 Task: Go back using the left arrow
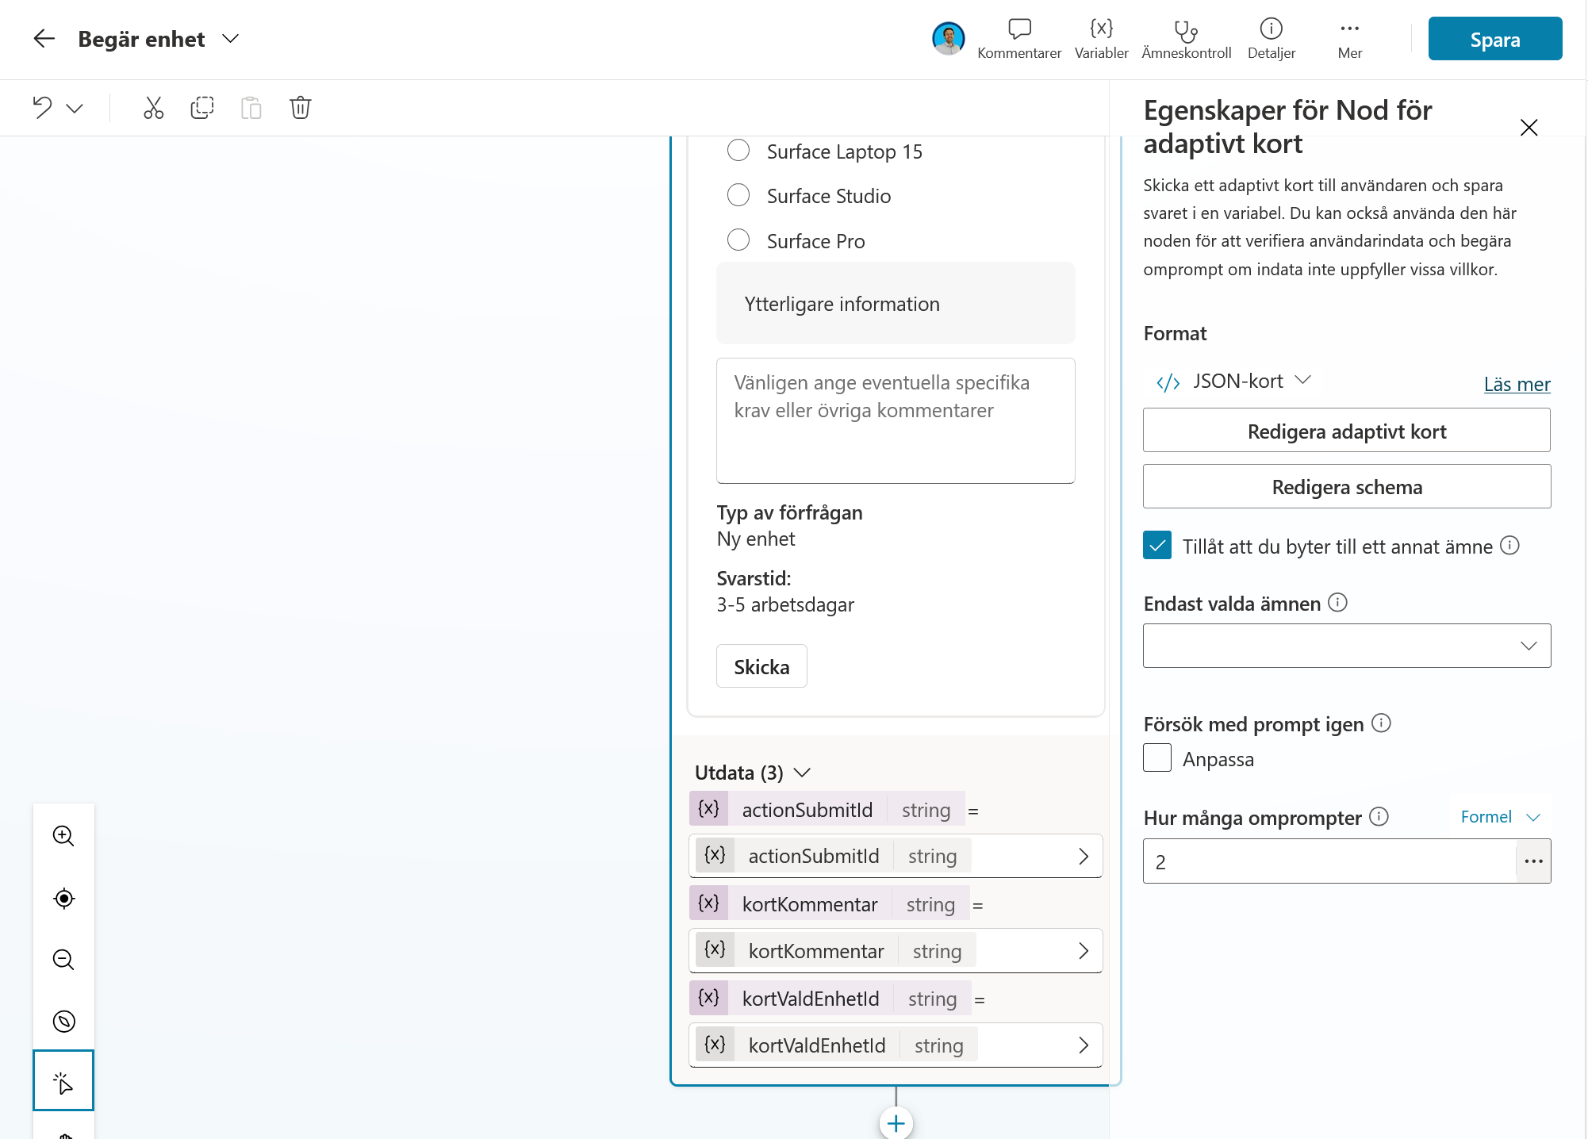click(x=44, y=38)
